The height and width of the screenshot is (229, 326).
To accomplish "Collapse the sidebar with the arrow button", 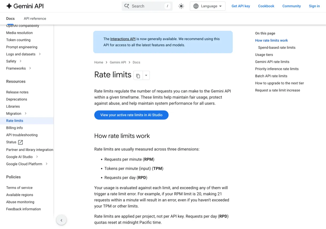I will 61,220.
